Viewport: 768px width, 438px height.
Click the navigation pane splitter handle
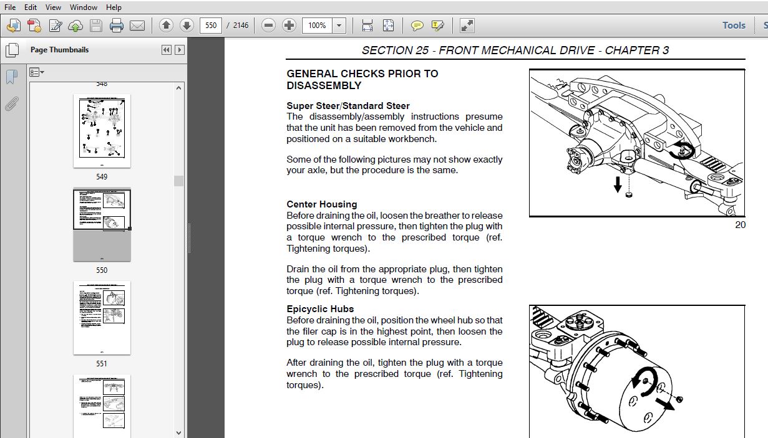[189, 239]
